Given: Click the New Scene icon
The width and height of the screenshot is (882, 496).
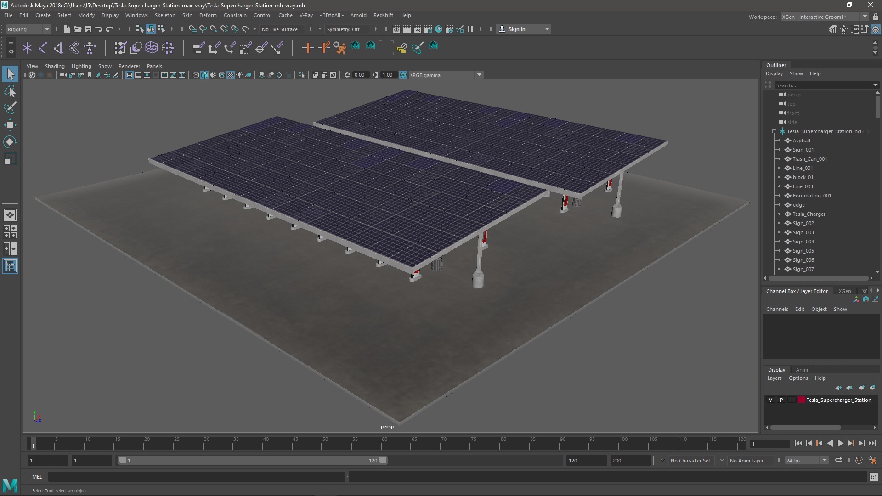Looking at the screenshot, I should [67, 29].
